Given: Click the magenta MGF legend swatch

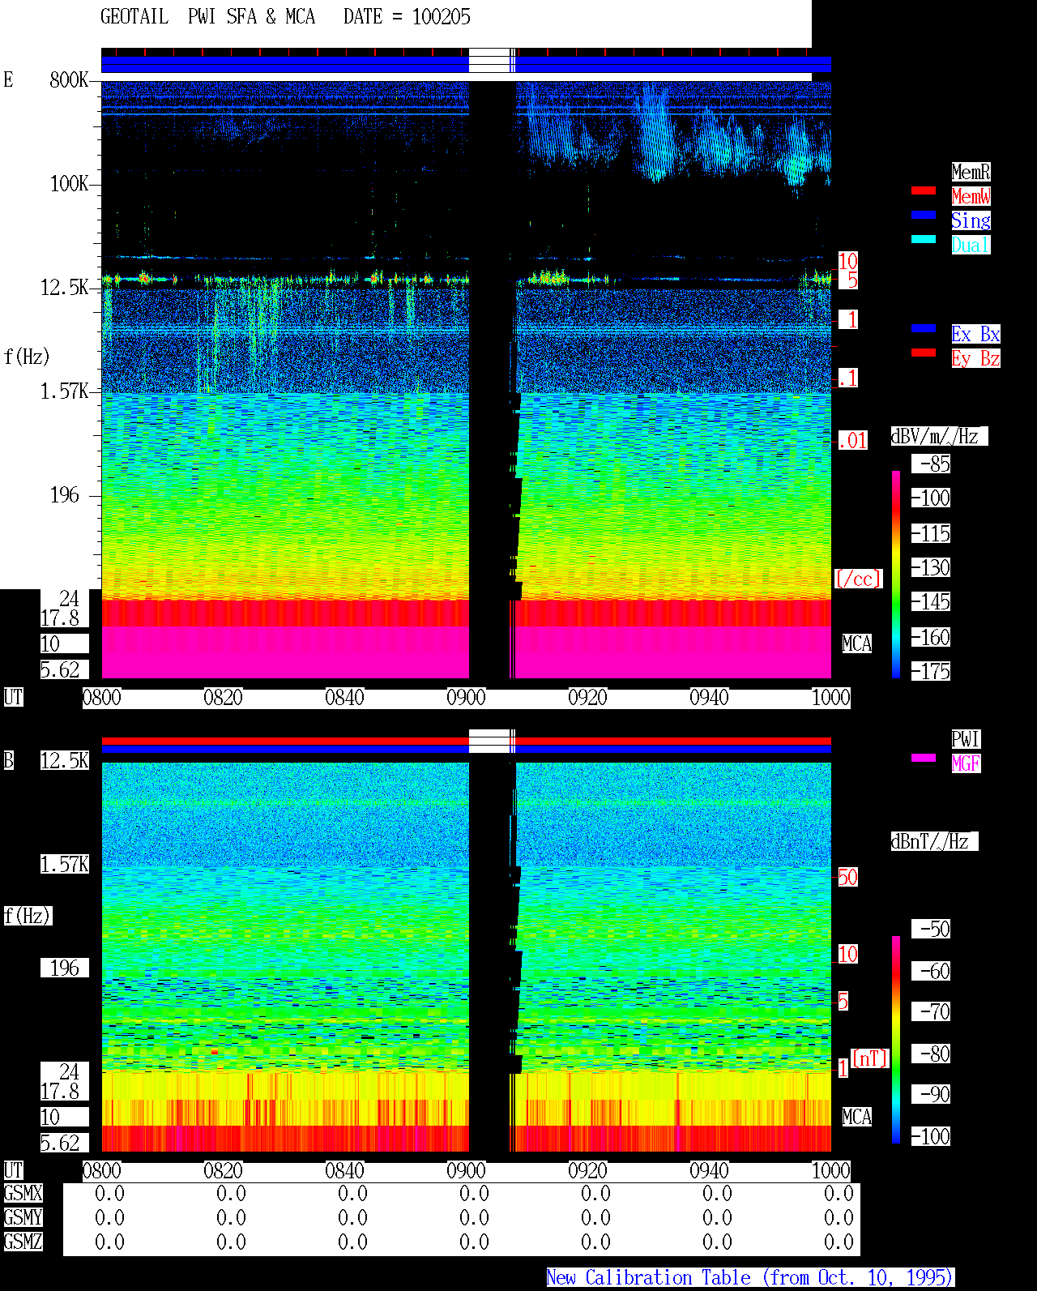Looking at the screenshot, I should click(924, 758).
